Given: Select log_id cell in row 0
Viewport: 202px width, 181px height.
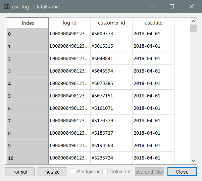Looking at the screenshot, I should click(x=69, y=34).
